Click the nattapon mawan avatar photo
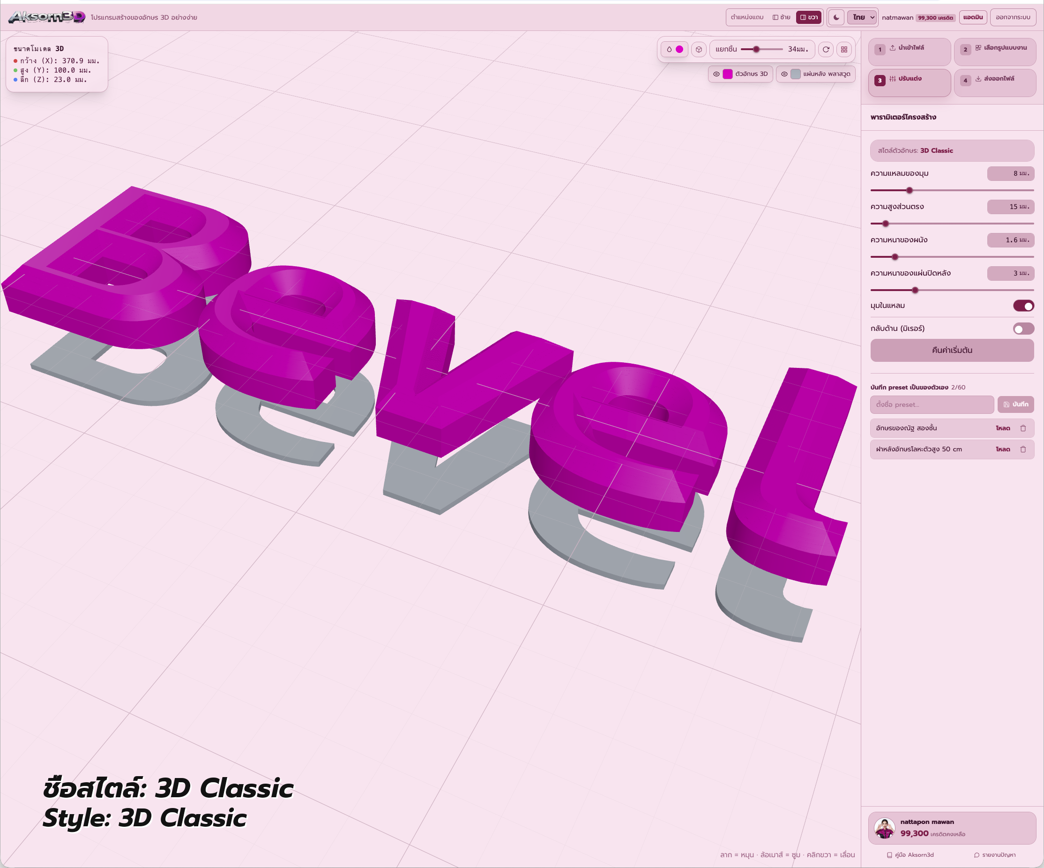The image size is (1044, 868). click(884, 828)
